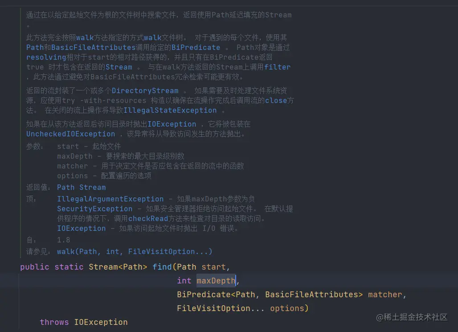458x332 pixels.
Task: Open the BiPredicate link after 调用给定的
Action: click(x=196, y=48)
